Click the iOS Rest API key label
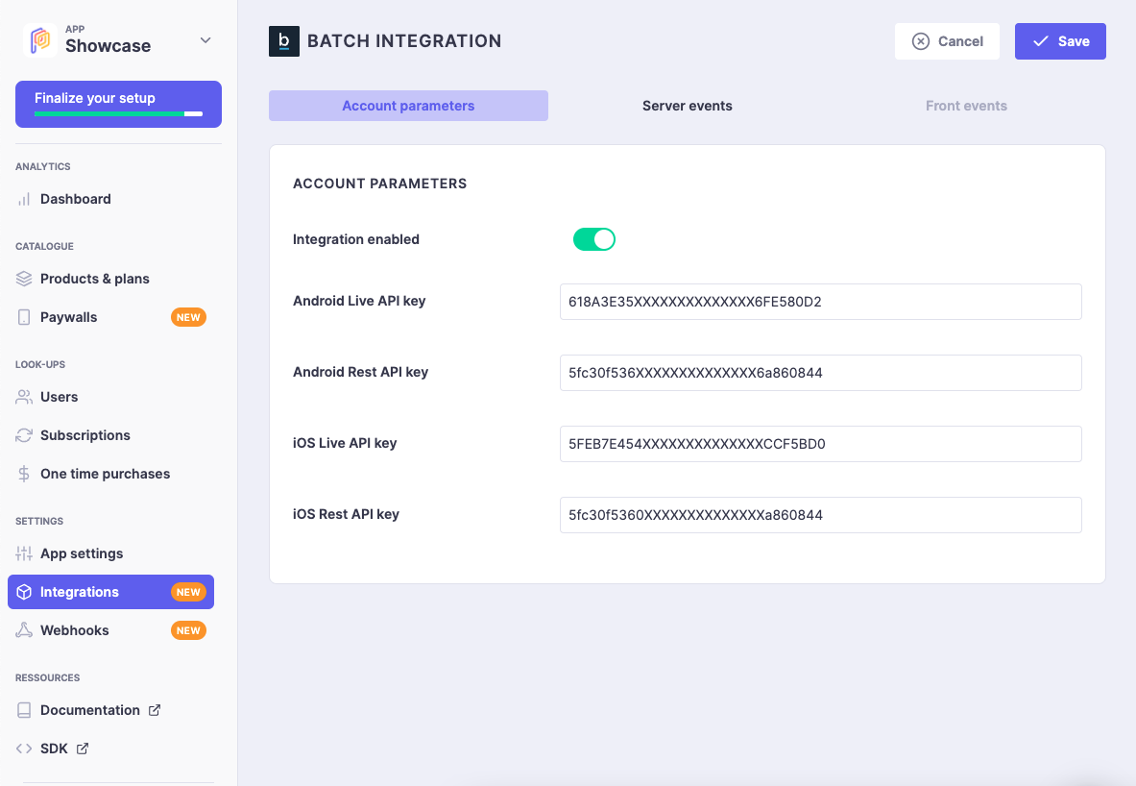The height and width of the screenshot is (786, 1136). click(x=346, y=514)
